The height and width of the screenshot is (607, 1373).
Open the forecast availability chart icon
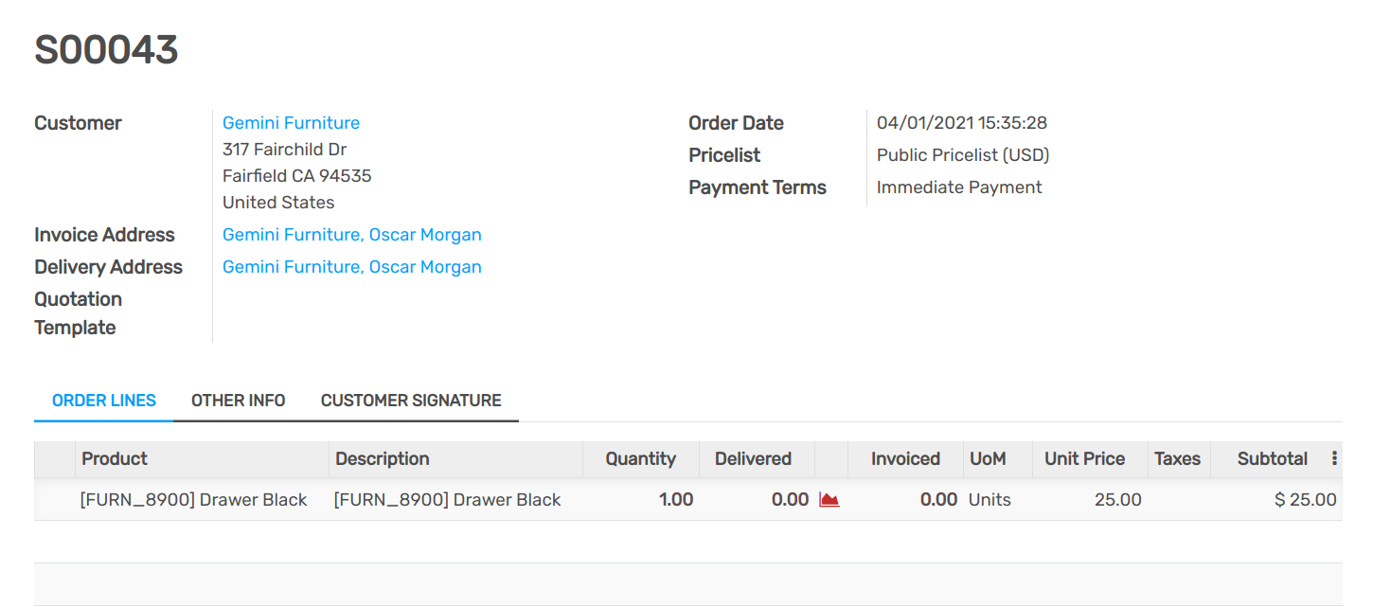tap(829, 499)
